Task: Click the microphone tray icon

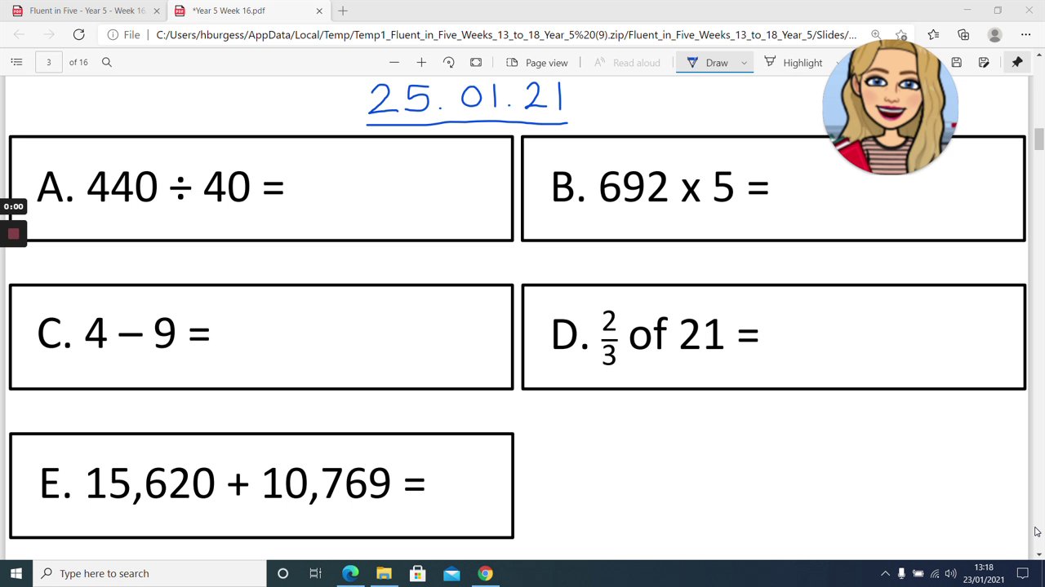Action: click(x=901, y=574)
